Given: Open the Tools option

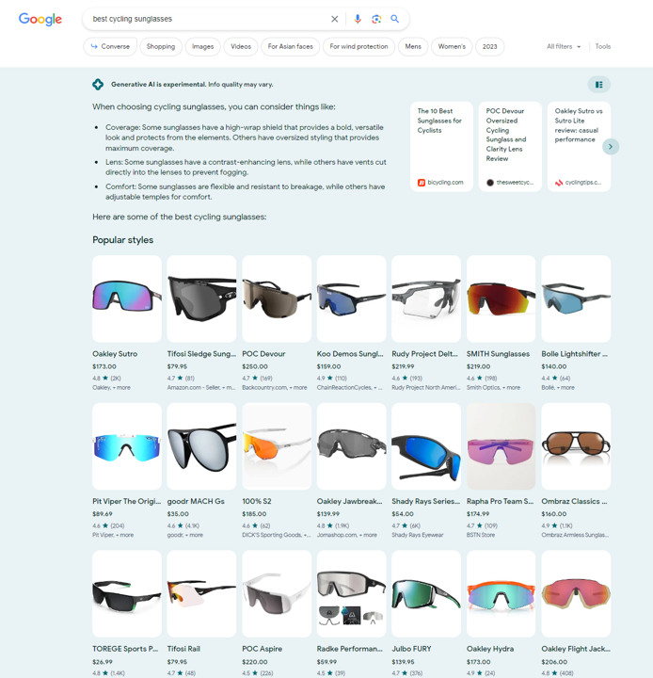Looking at the screenshot, I should pyautogui.click(x=603, y=47).
